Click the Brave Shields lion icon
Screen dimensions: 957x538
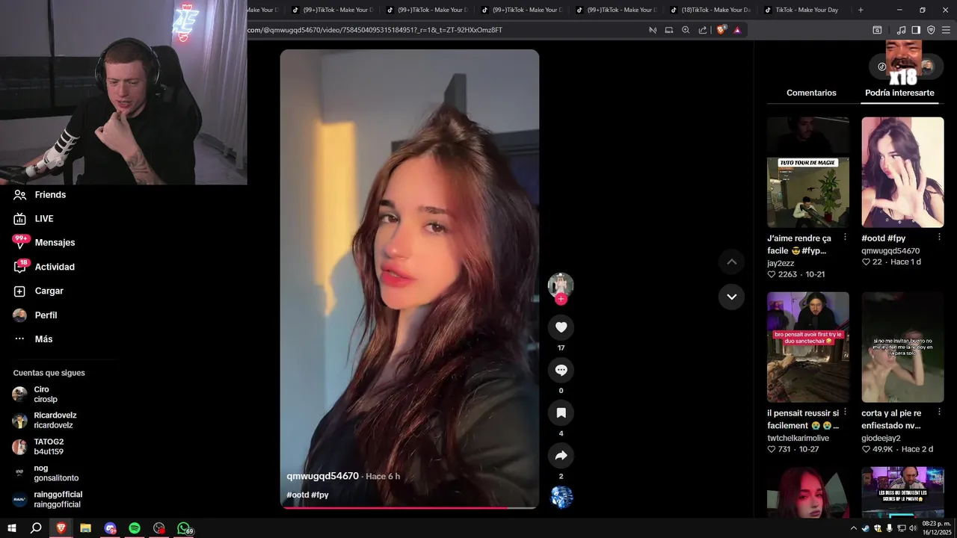tap(721, 30)
